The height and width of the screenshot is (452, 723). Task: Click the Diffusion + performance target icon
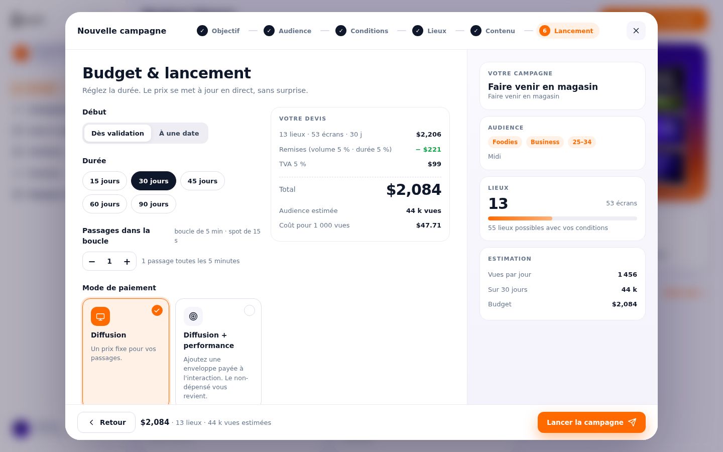(x=193, y=316)
